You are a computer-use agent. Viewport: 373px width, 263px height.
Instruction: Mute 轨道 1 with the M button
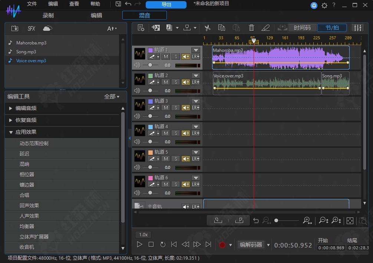coord(166,57)
